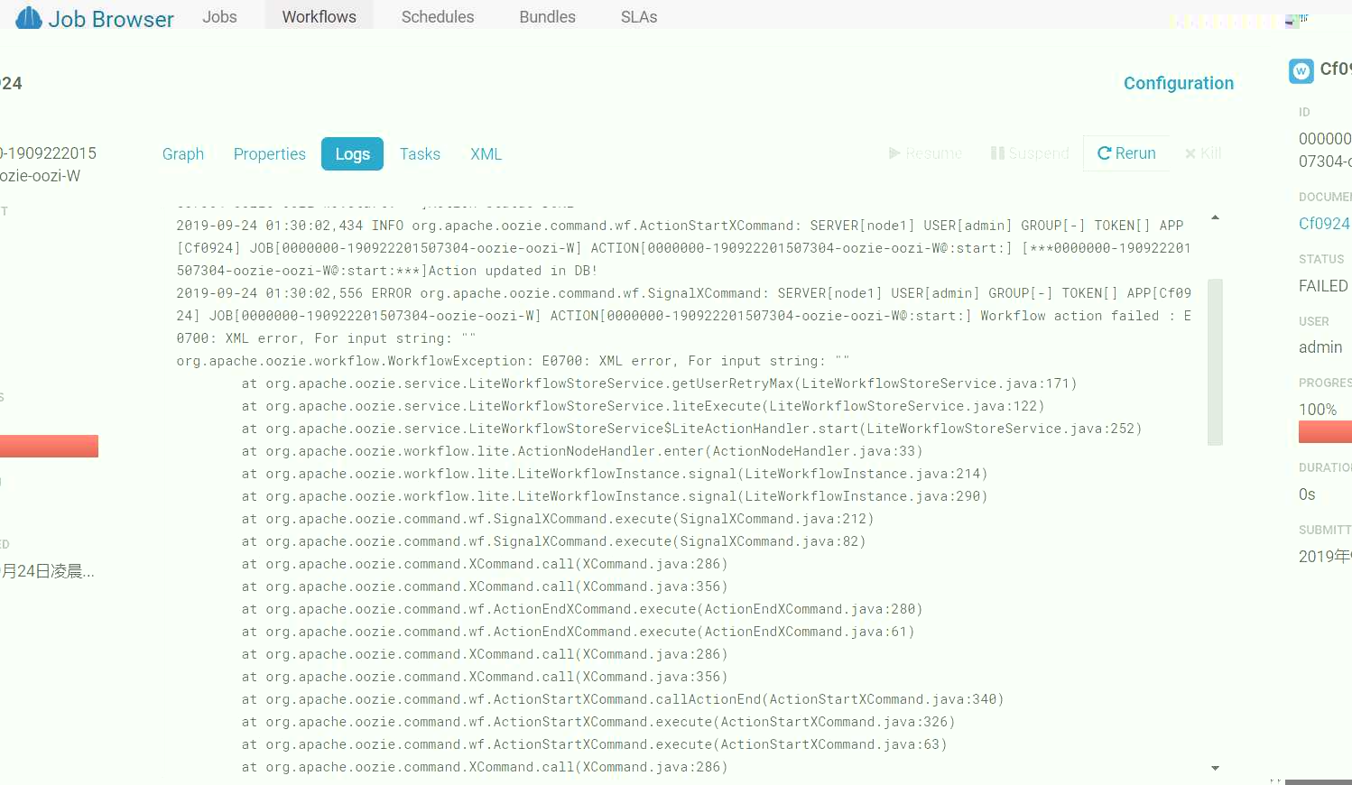
Task: Click the ActionEndXCommand.java:280 log line
Action: [581, 609]
